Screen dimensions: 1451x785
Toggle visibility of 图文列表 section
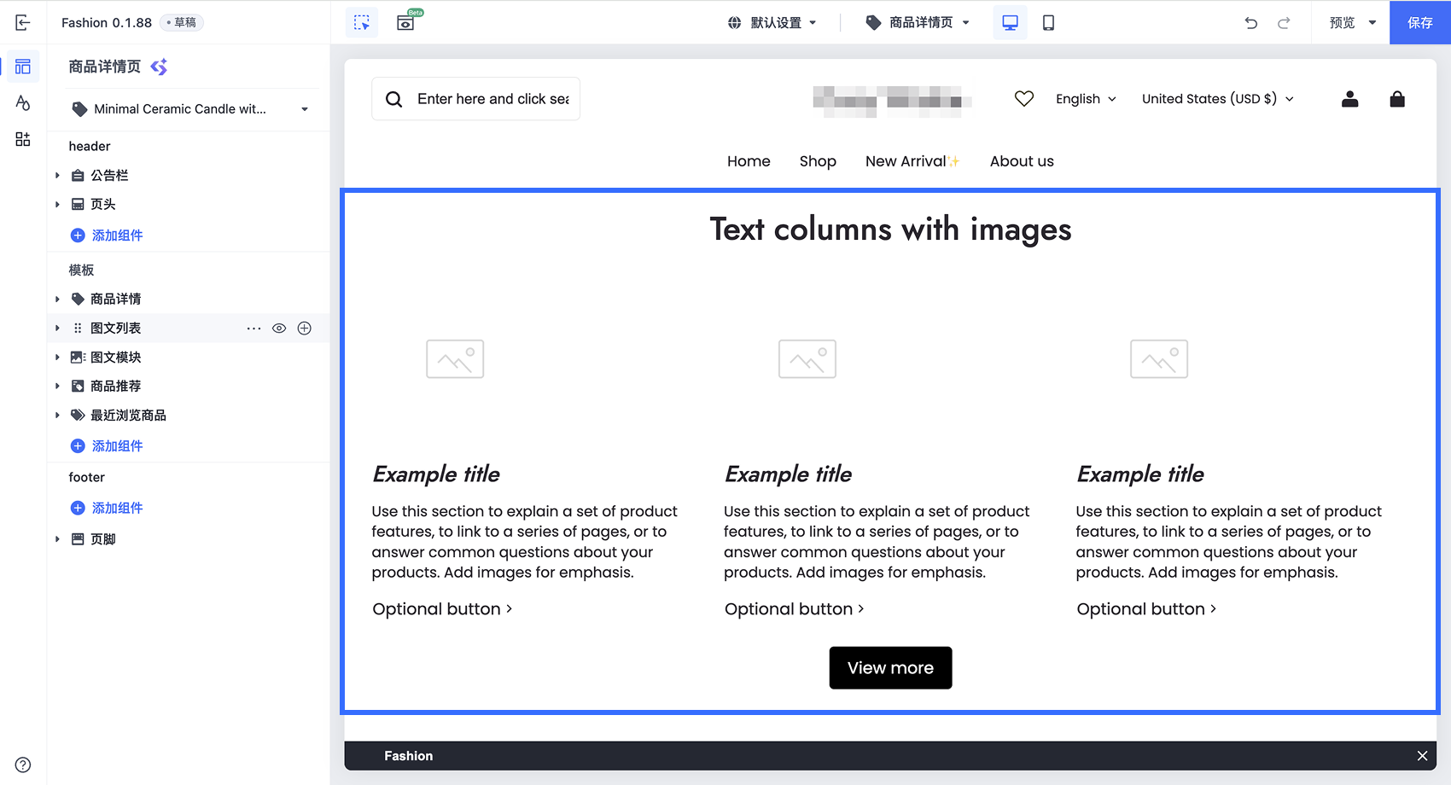(279, 329)
